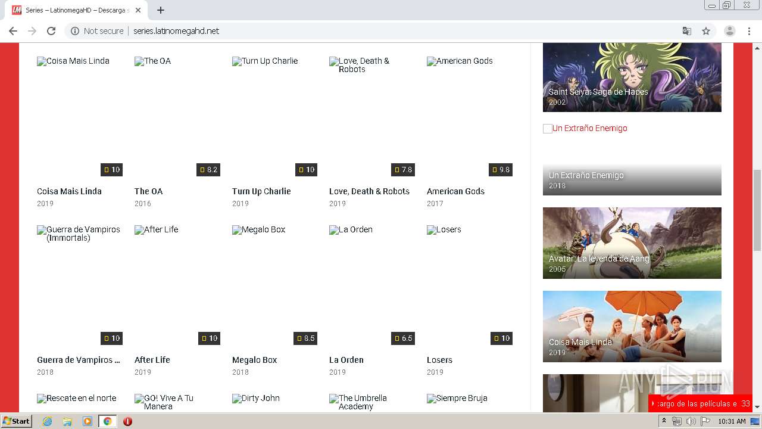The height and width of the screenshot is (429, 762).
Task: Show hidden system tray icons
Action: [x=664, y=421]
